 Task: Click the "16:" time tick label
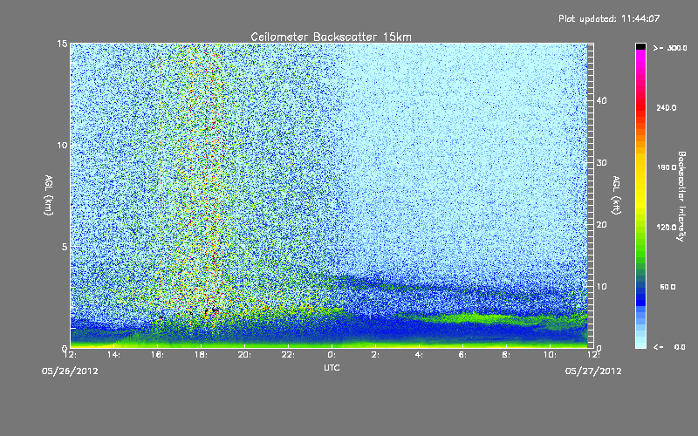coord(157,355)
